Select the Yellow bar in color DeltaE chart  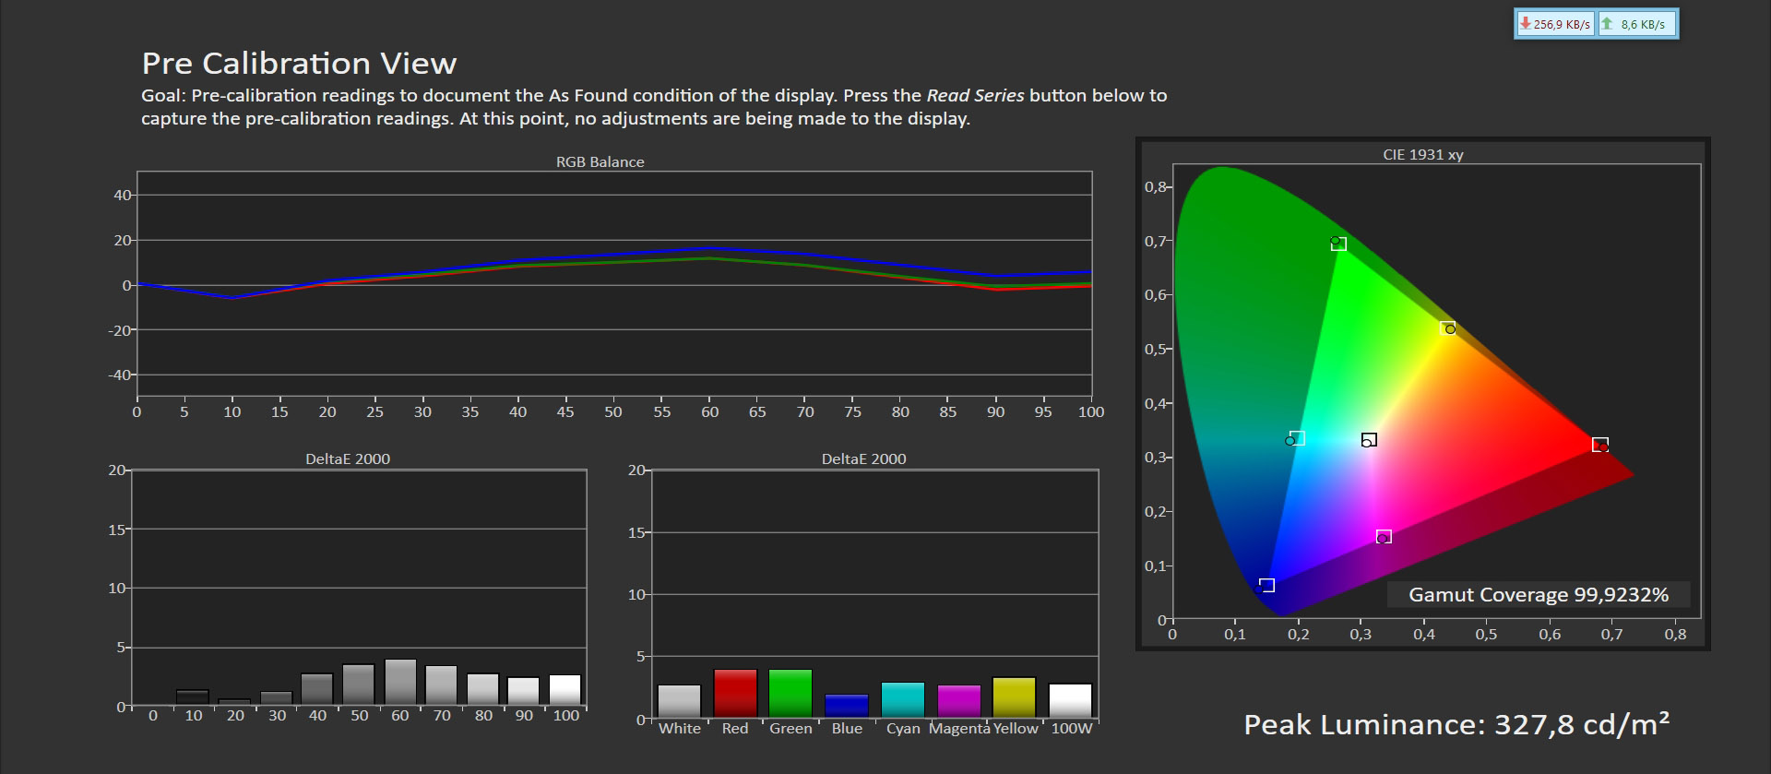coord(1015,697)
